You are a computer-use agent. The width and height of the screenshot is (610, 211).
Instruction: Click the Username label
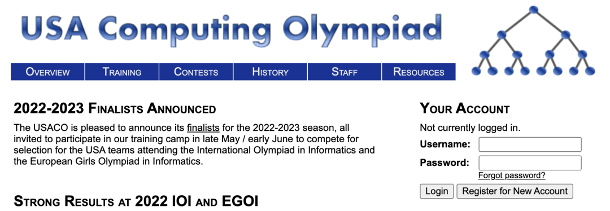[x=445, y=144]
